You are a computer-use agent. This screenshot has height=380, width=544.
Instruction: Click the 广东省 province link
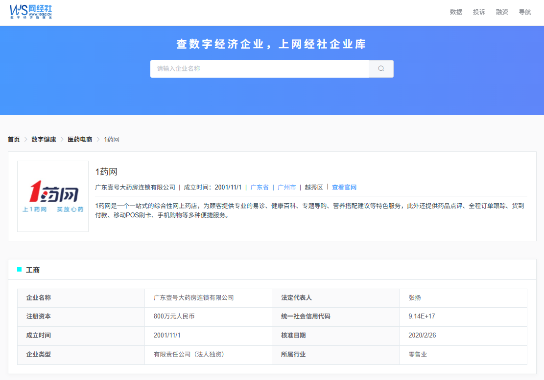[x=260, y=187]
